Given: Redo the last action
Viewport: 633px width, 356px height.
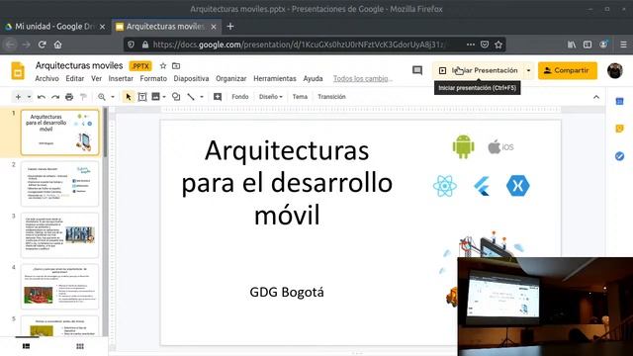Looking at the screenshot, I should (55, 97).
